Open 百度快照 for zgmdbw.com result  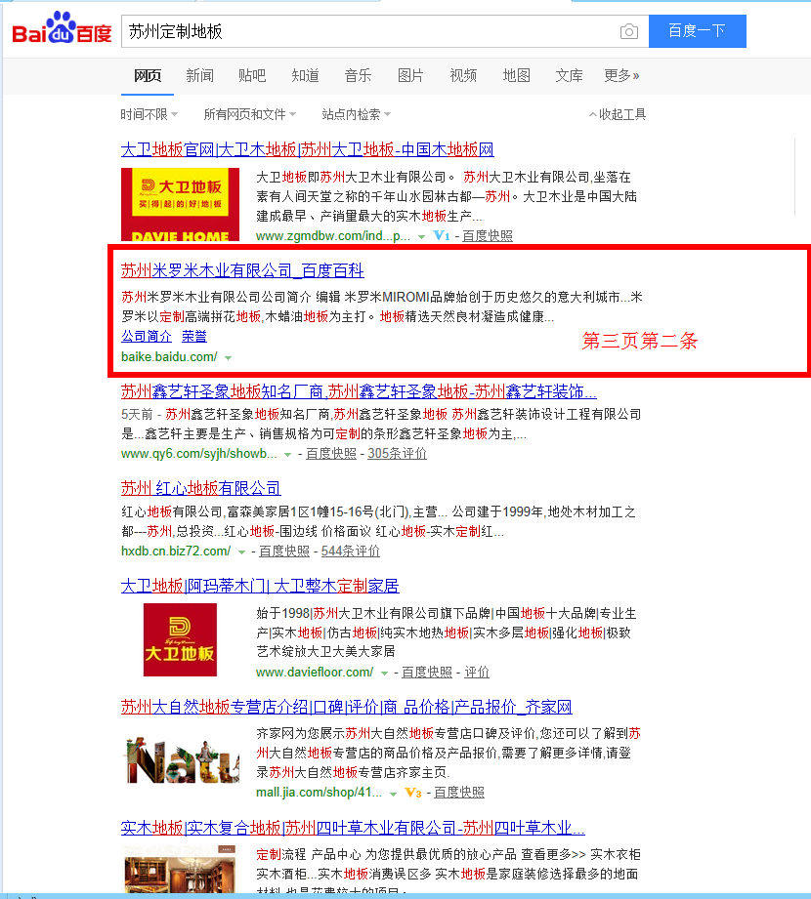[488, 235]
